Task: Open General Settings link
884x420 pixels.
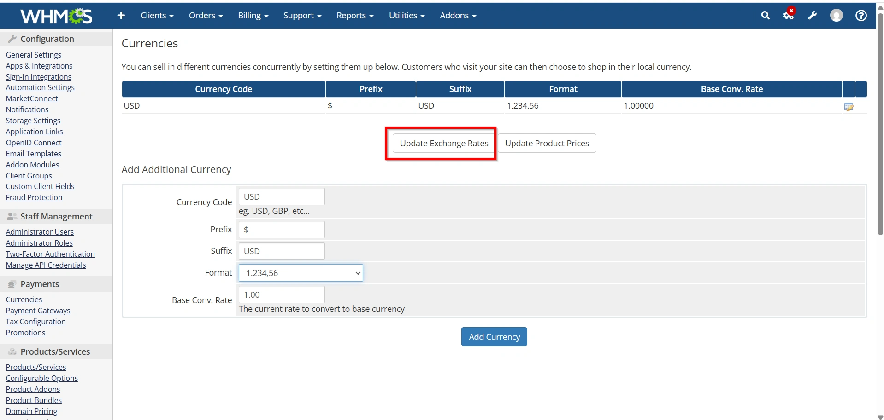Action: coord(33,55)
